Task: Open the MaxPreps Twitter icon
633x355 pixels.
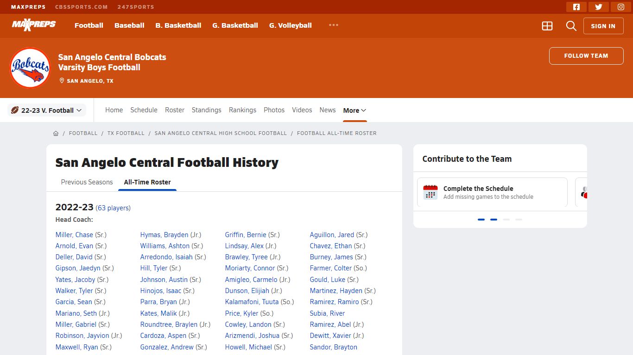Action: (x=599, y=7)
